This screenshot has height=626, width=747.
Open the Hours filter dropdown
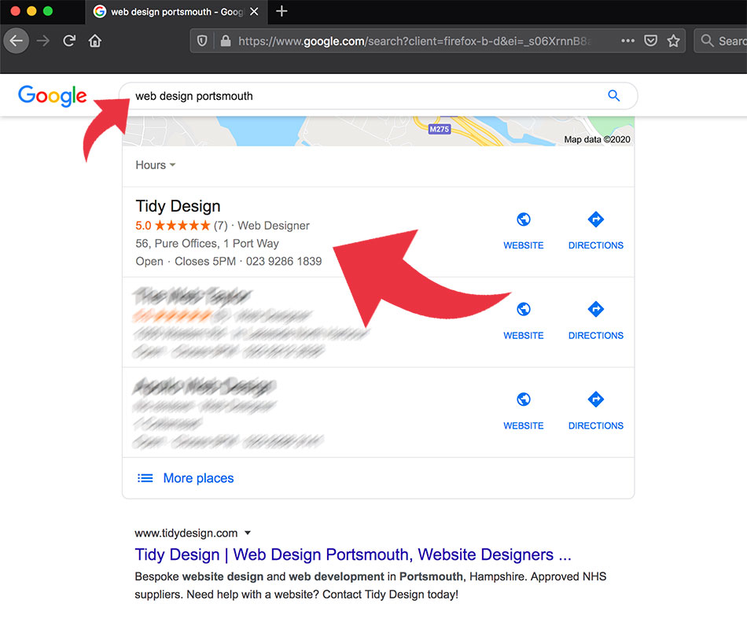(154, 165)
